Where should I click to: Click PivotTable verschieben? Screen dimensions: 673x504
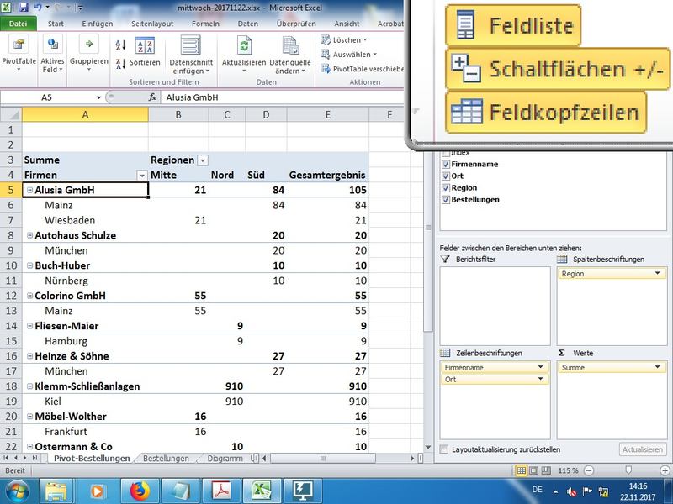click(363, 69)
